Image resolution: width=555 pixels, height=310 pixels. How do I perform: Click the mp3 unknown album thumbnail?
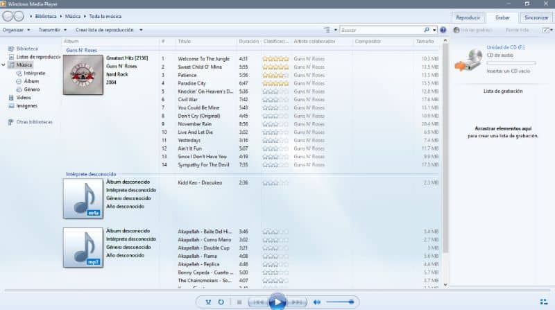pos(83,248)
